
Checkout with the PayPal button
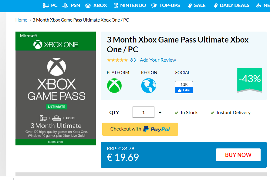(140, 129)
